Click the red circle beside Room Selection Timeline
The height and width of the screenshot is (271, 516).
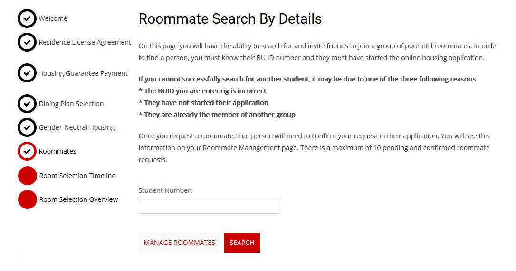(x=28, y=176)
